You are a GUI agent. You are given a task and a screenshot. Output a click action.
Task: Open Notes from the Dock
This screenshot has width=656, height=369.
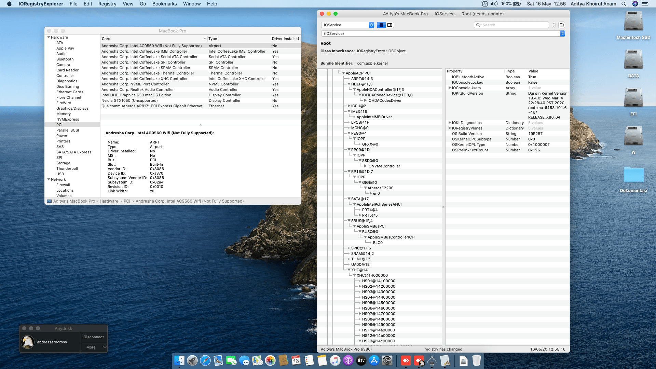pos(322,360)
